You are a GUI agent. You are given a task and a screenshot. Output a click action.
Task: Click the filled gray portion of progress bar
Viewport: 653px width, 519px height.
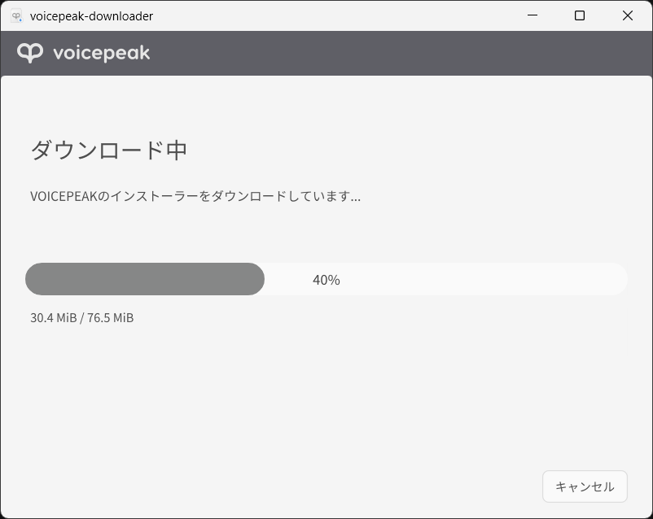tap(144, 279)
